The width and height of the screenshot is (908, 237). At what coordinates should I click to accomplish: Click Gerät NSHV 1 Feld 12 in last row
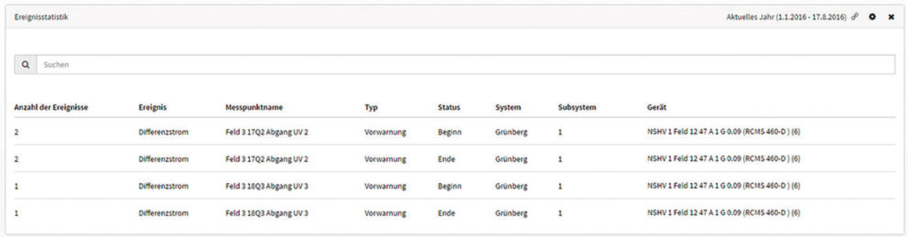tap(724, 213)
